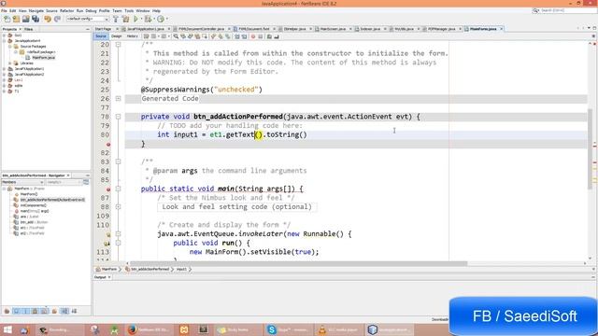Click error marker on line 81 gutter
The height and width of the screenshot is (336, 598).
108,145
